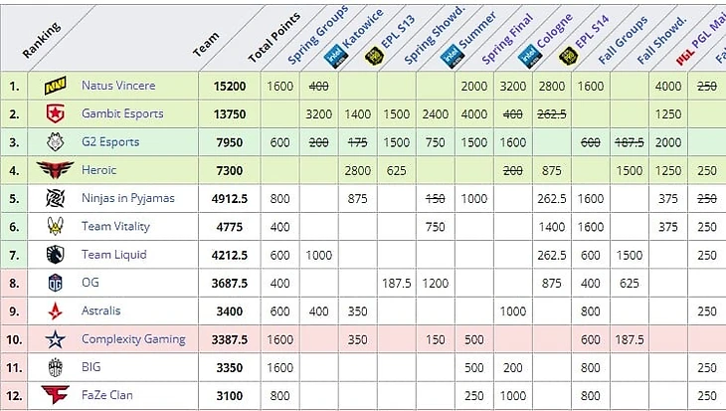
Task: Select Heroic total points 7300
Action: (x=230, y=170)
